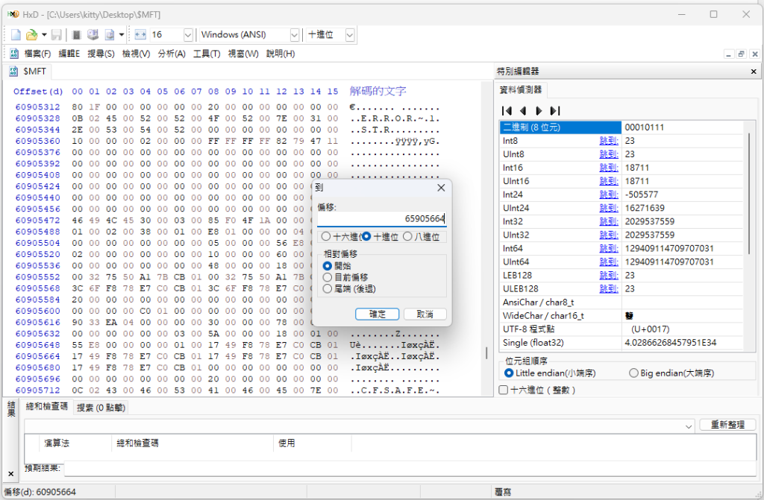Image resolution: width=764 pixels, height=500 pixels.
Task: Open the bytes per row 16 dropdown
Action: (188, 34)
